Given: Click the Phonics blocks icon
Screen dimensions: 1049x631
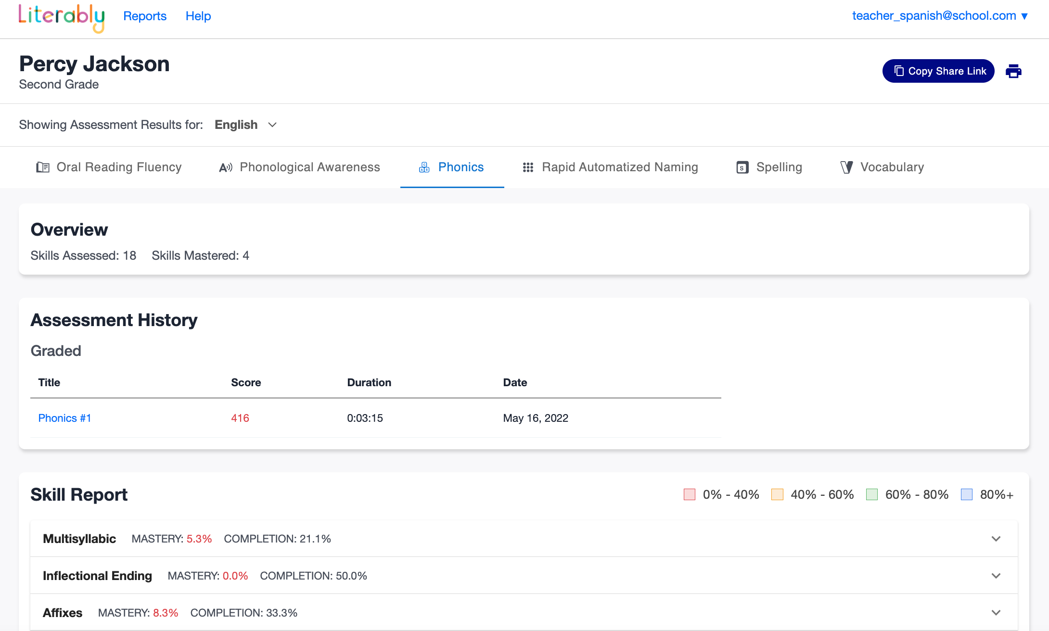Looking at the screenshot, I should (x=424, y=167).
